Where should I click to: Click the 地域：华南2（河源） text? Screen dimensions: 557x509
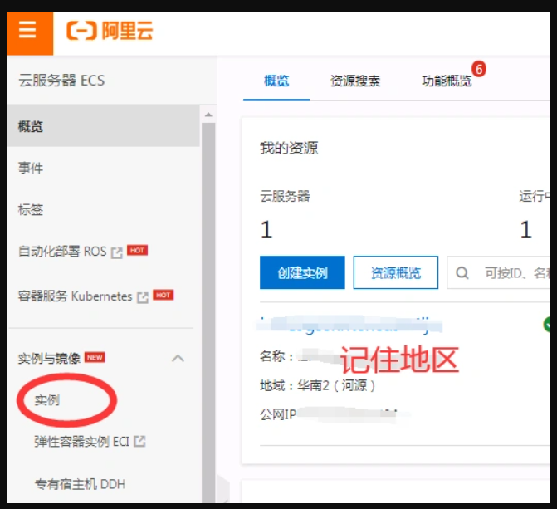click(318, 385)
